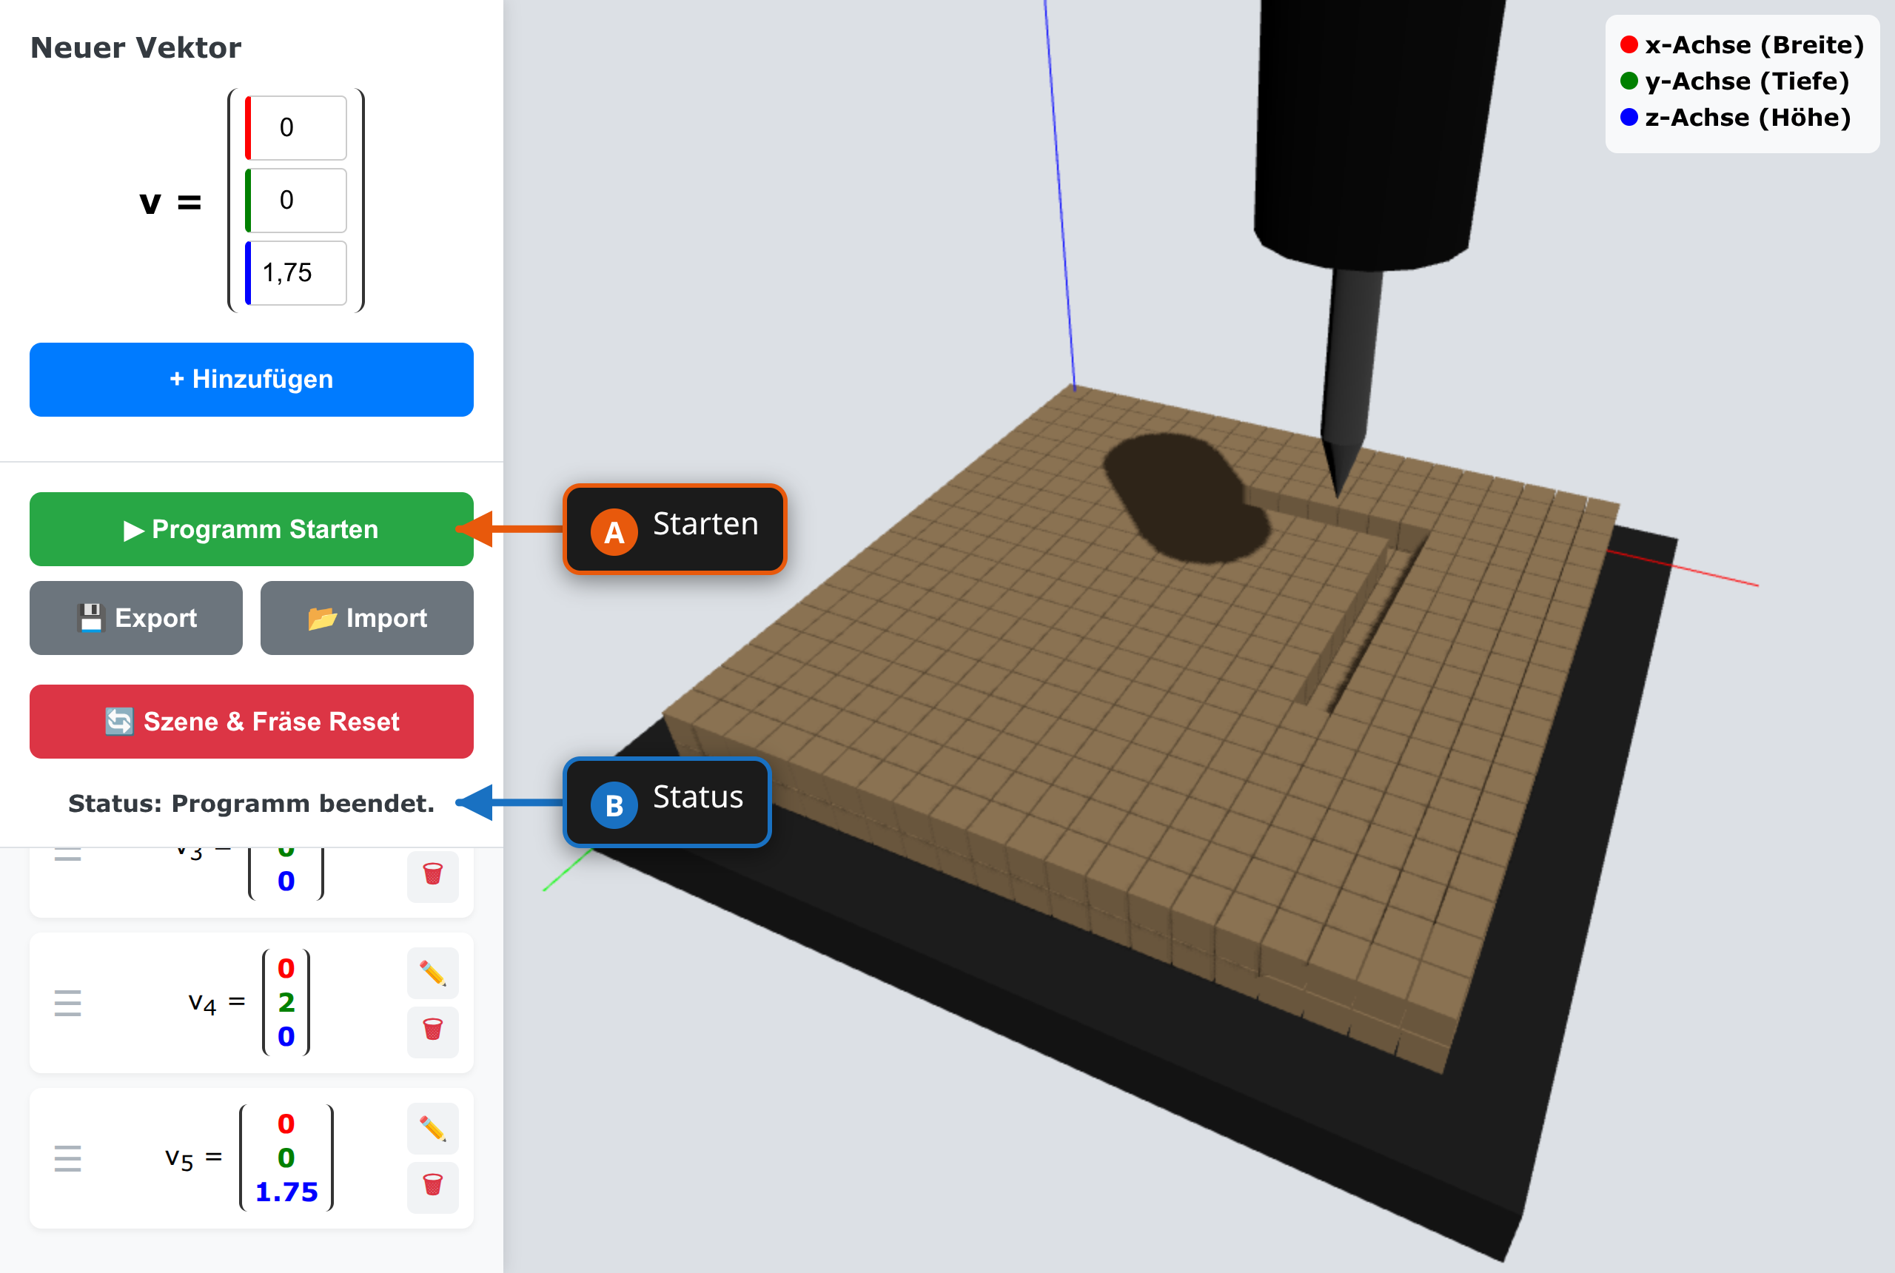Grab the drag handle of vector v4

pyautogui.click(x=68, y=1004)
